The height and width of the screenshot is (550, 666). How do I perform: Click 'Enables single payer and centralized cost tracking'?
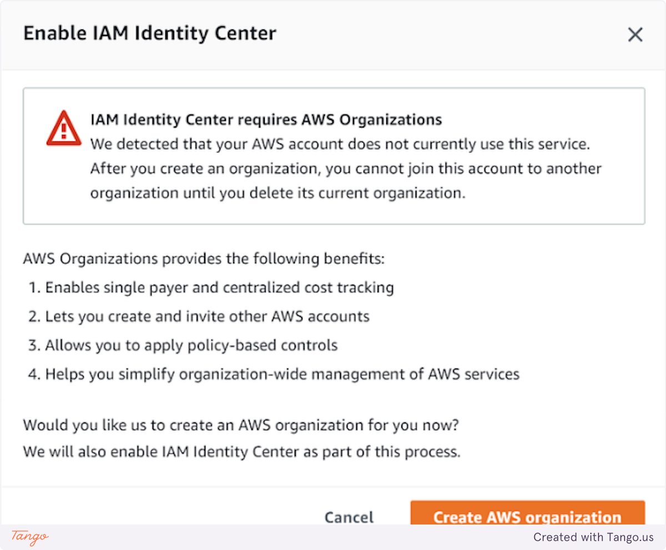[x=220, y=287]
